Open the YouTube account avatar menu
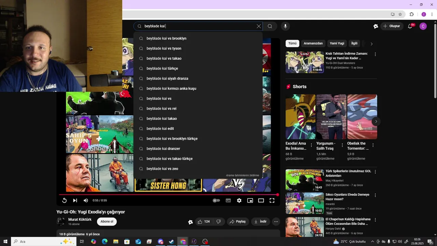Screen dimensions: 437x246 point(423,26)
